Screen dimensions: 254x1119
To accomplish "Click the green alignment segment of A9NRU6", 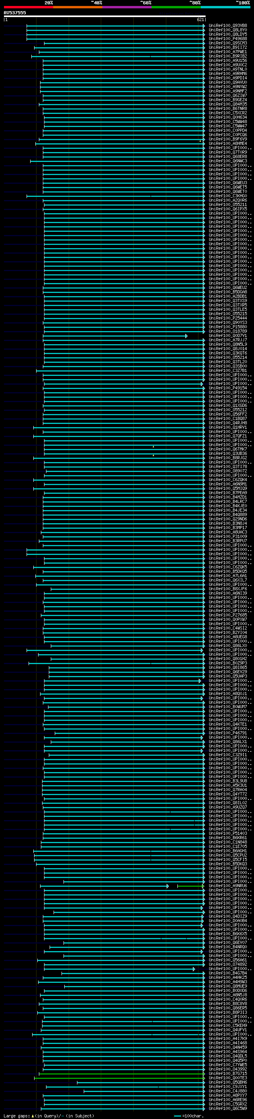I will point(190,886).
